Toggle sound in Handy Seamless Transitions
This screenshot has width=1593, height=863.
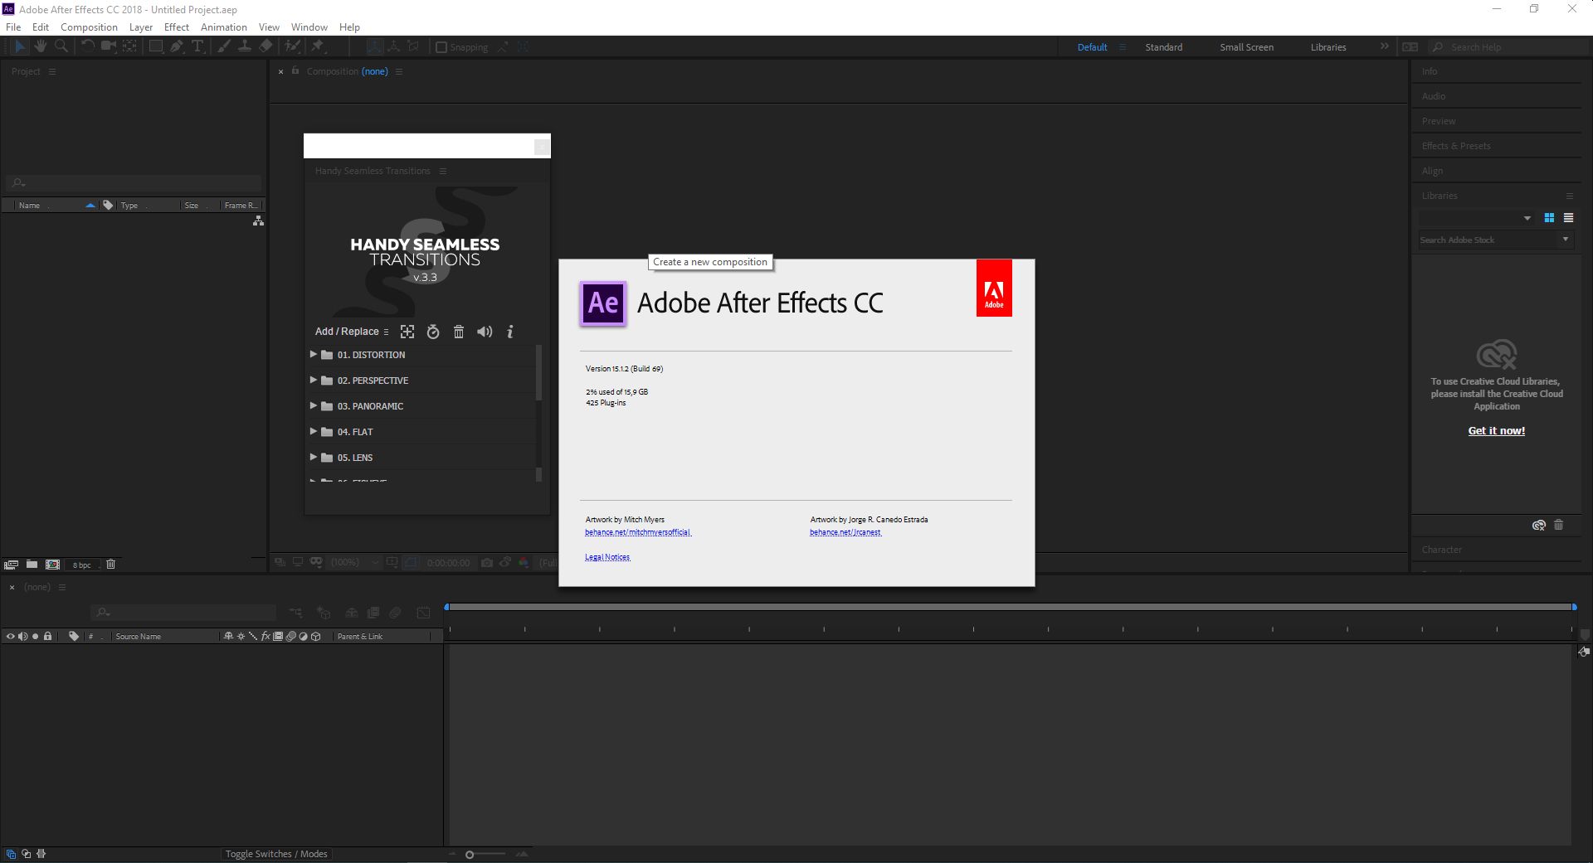(x=485, y=332)
